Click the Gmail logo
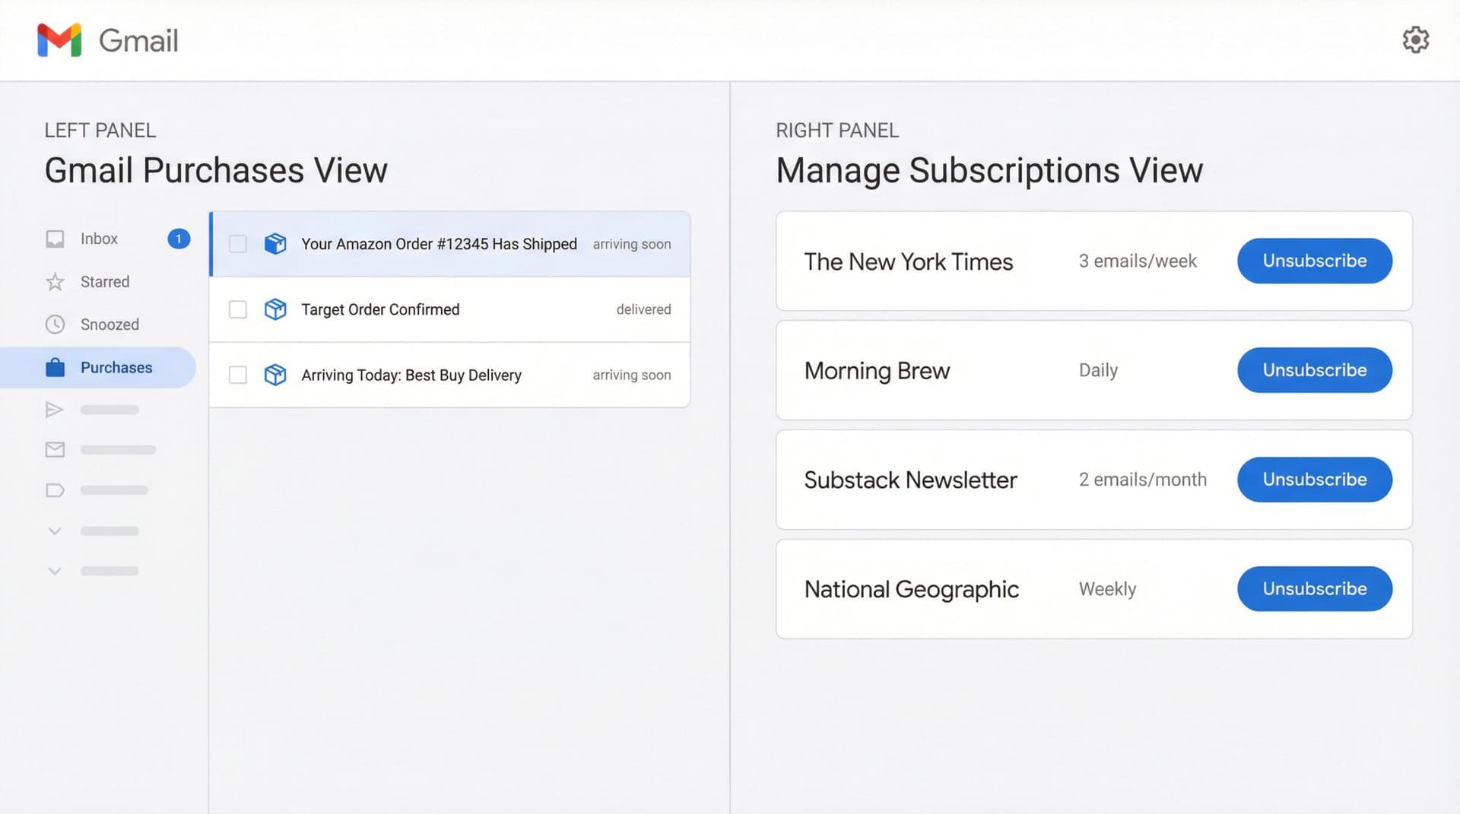The height and width of the screenshot is (814, 1460). [58, 40]
